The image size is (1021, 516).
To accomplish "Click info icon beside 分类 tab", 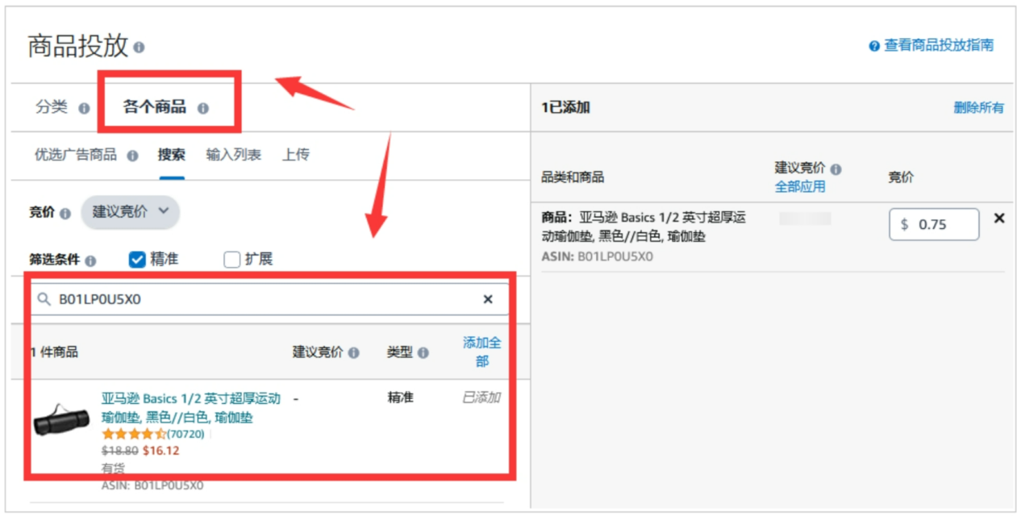I will pyautogui.click(x=84, y=108).
